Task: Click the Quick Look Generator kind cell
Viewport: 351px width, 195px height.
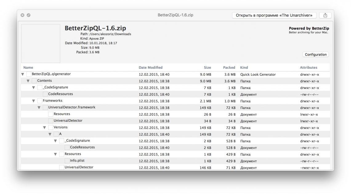Action: tap(258, 74)
